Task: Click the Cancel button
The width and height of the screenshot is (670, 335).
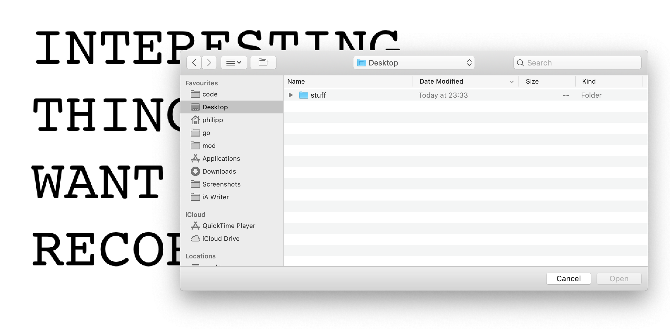Action: 568,279
